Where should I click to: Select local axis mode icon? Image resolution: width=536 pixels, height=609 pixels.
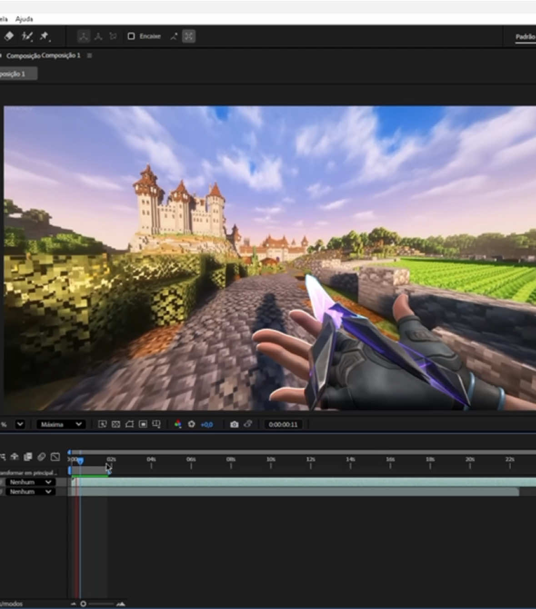click(x=84, y=36)
